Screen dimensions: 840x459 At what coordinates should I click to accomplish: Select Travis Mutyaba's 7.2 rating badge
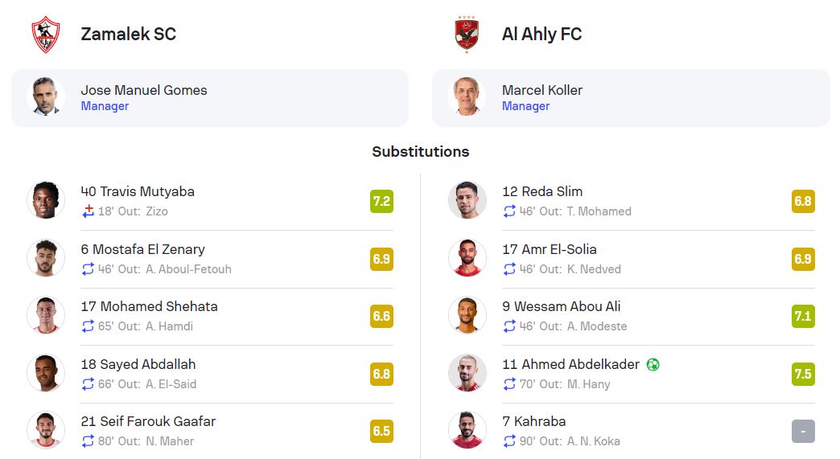point(381,201)
